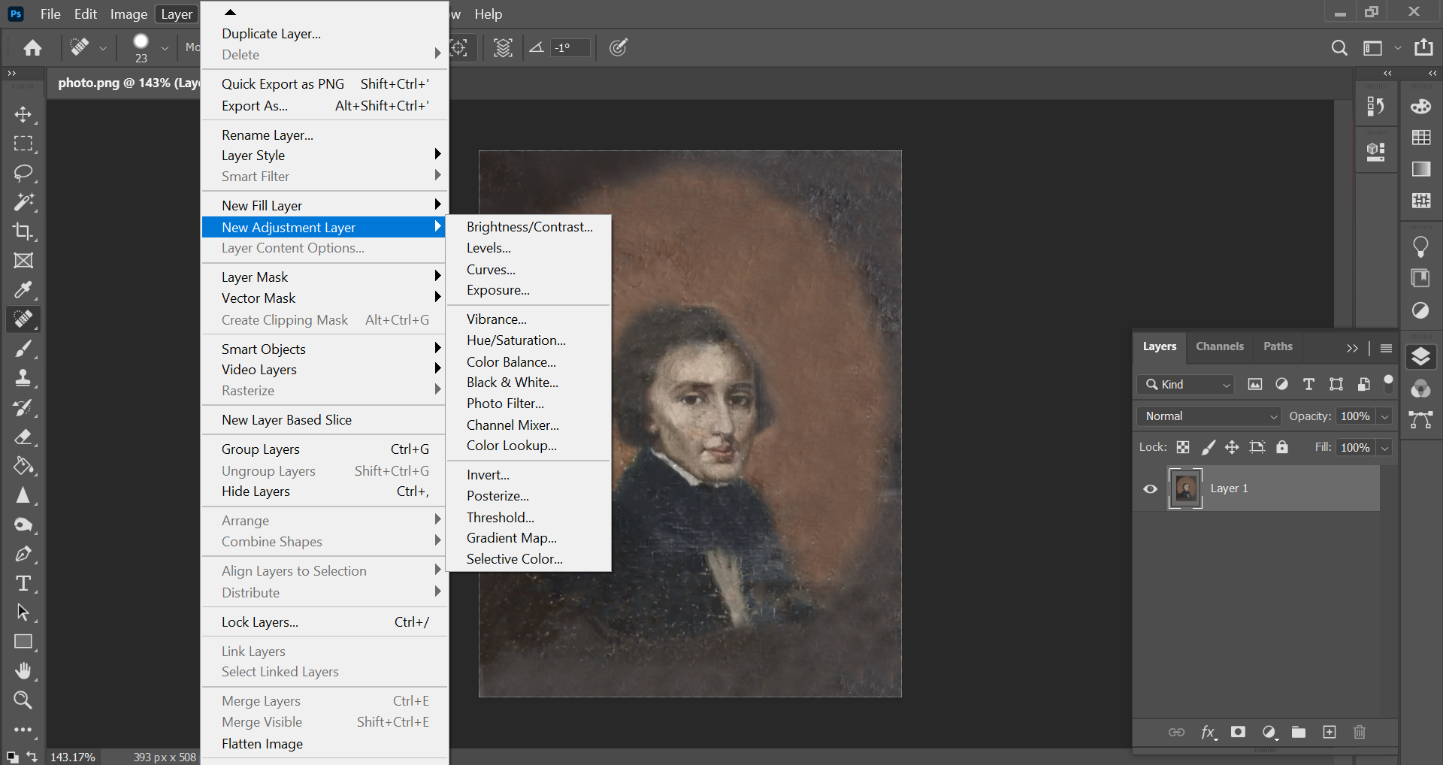
Task: Select the Path Selection tool
Action: 23,612
